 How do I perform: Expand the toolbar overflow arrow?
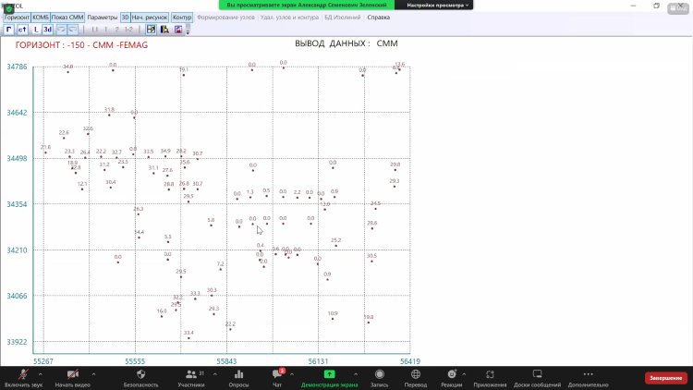[x=188, y=30]
